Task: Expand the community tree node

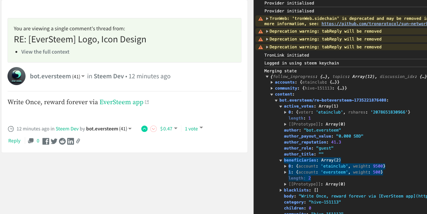Action: (x=272, y=88)
